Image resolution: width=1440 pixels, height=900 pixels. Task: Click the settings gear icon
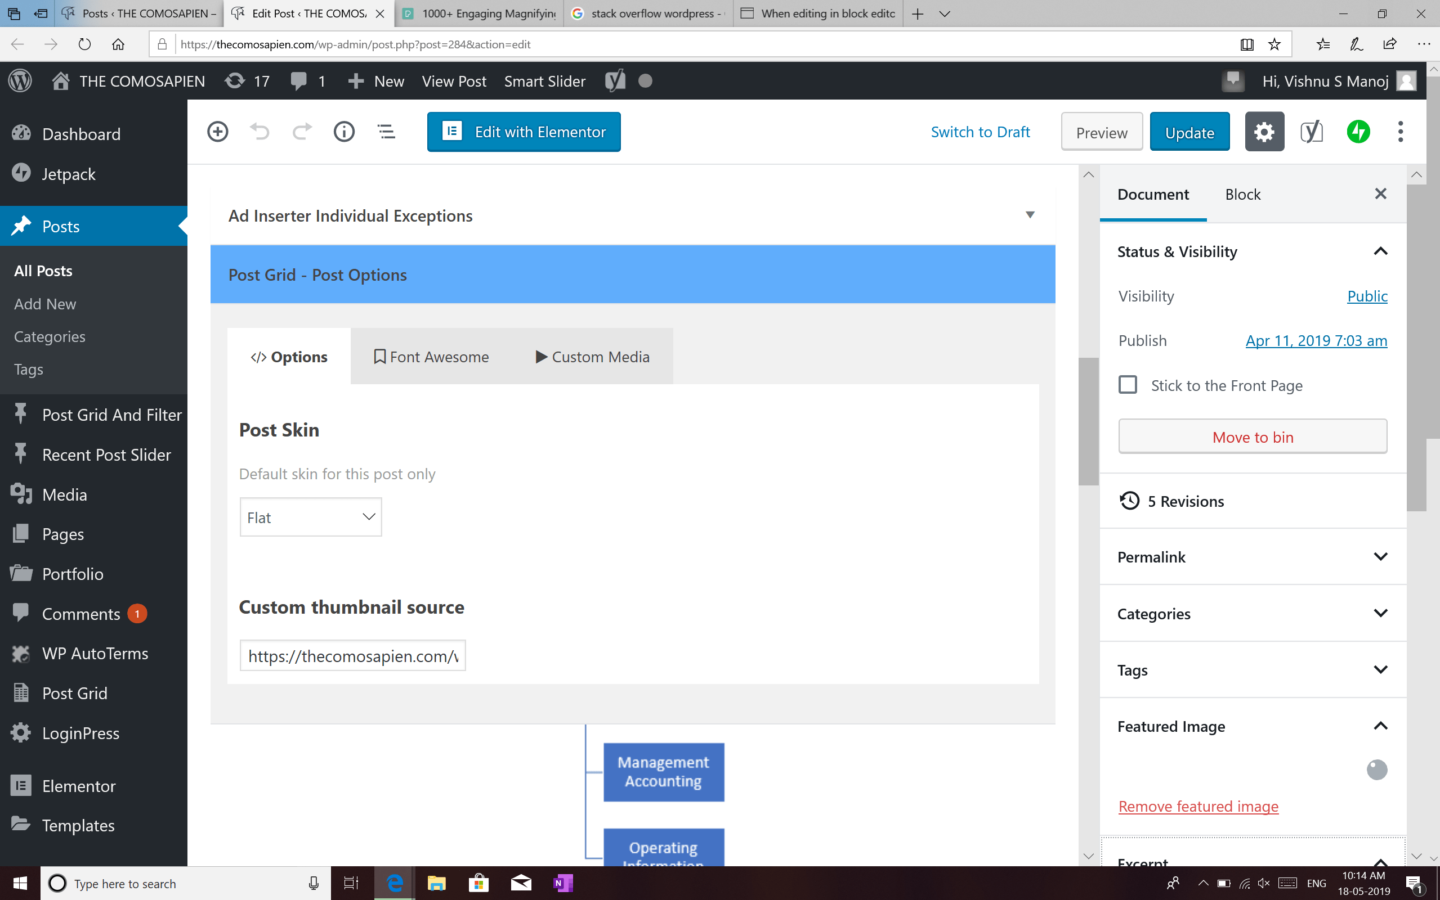tap(1264, 132)
